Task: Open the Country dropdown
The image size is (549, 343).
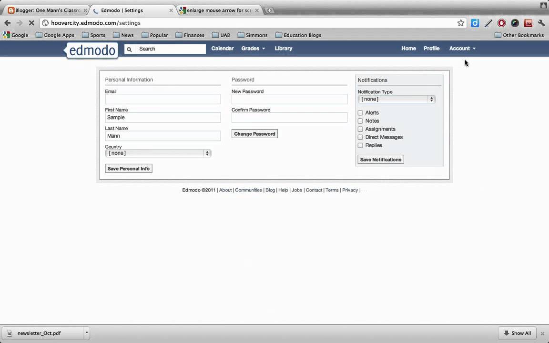Action: point(158,153)
